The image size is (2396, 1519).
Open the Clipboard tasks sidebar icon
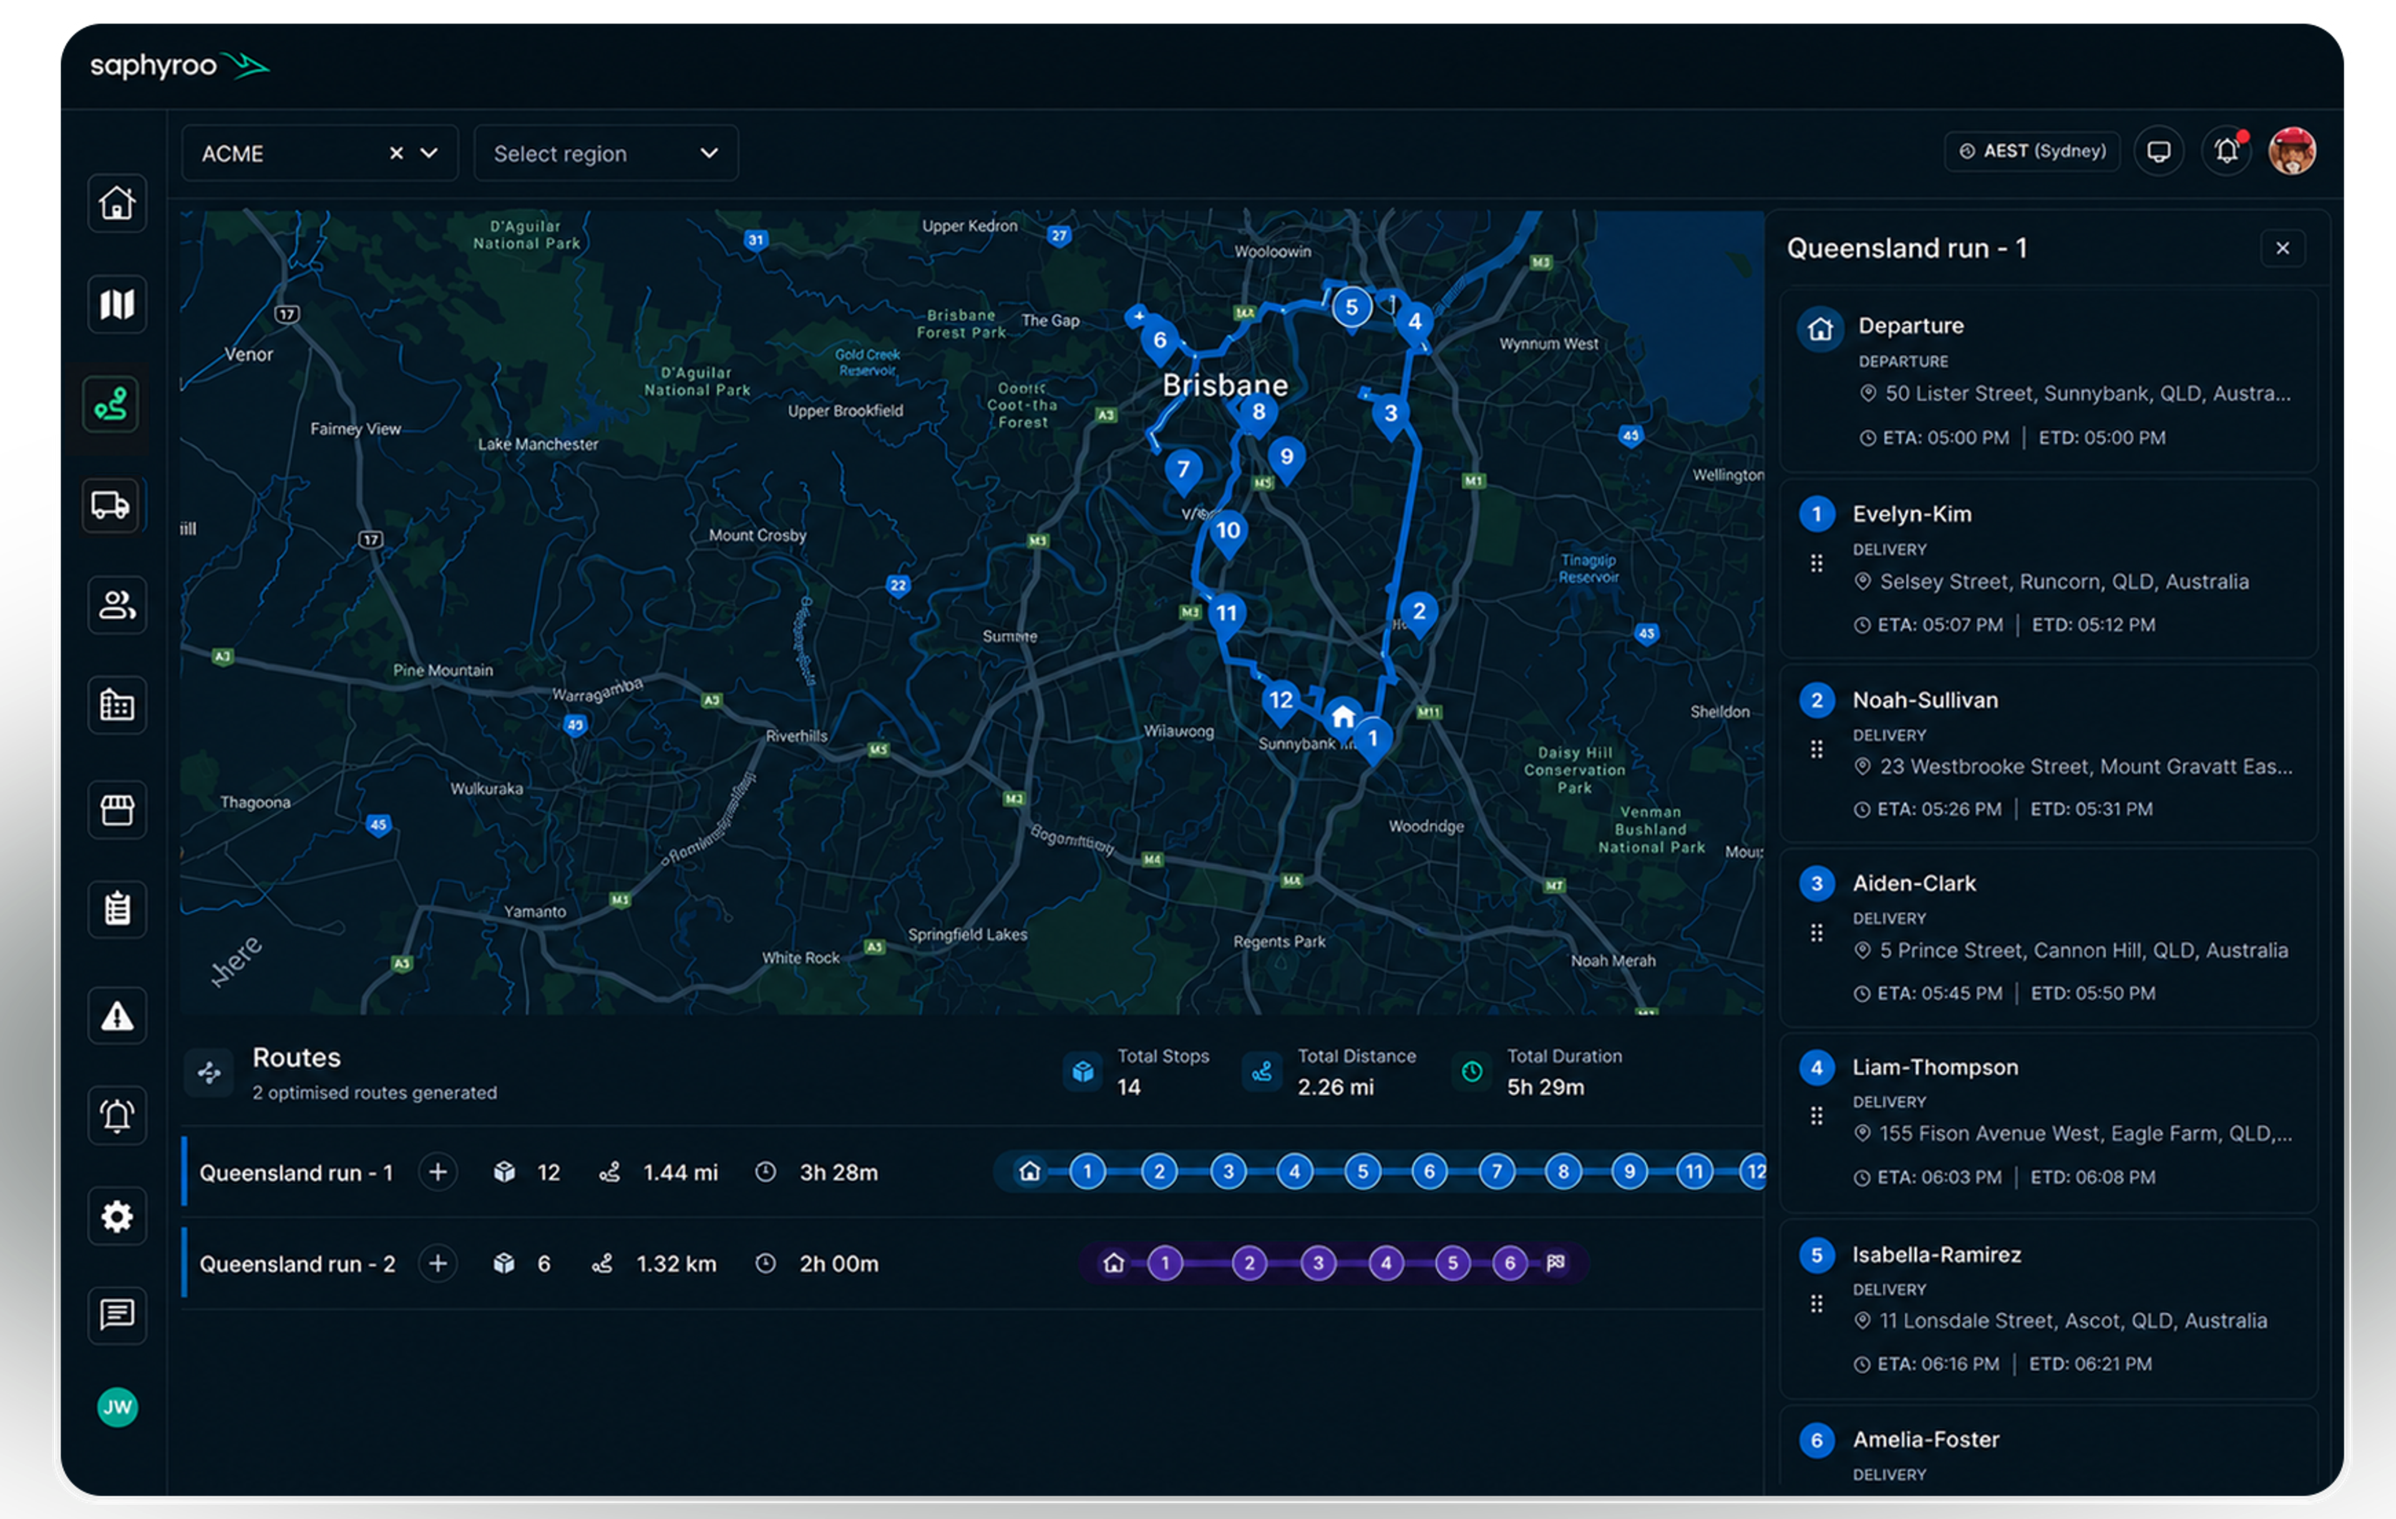[x=117, y=908]
